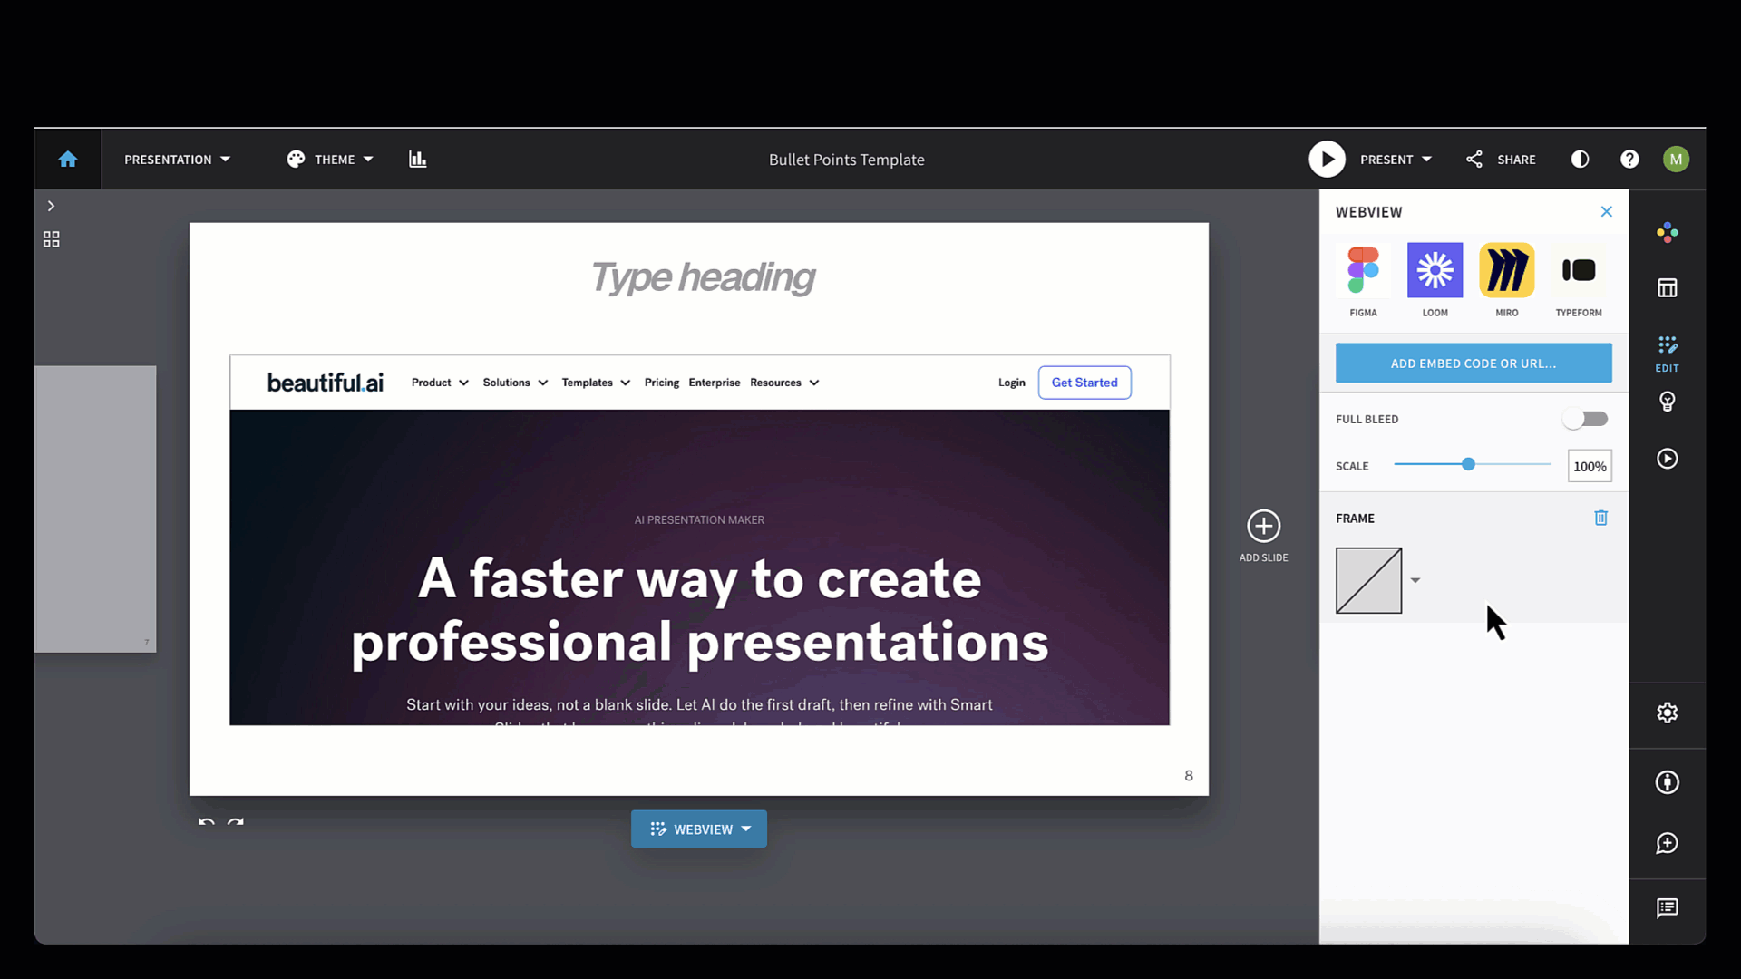This screenshot has width=1741, height=979.
Task: Expand Templates menu in embedded webpage
Action: click(596, 383)
